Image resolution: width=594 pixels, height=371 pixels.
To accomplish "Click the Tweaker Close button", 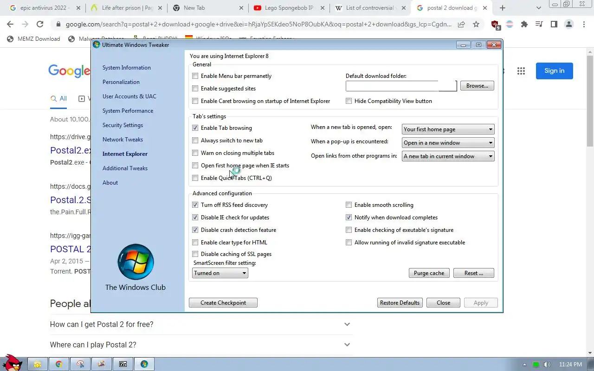I will click(x=443, y=303).
